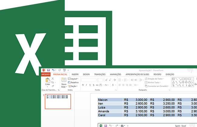This screenshot has width=197, height=127.
Task: Open the font color (A) picker
Action: 114,85
